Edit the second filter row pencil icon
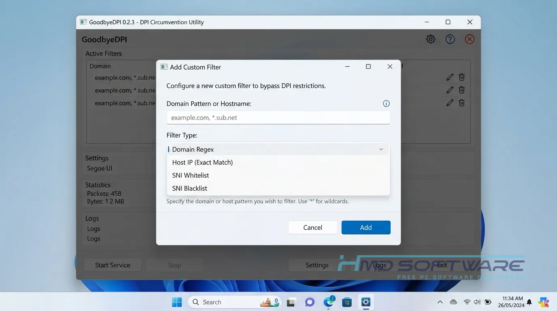The width and height of the screenshot is (557, 311). tap(450, 90)
